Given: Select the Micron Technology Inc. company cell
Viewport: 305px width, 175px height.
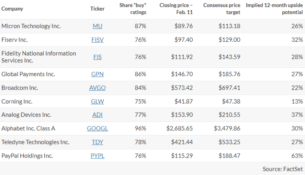Looking at the screenshot, I should [31, 26].
